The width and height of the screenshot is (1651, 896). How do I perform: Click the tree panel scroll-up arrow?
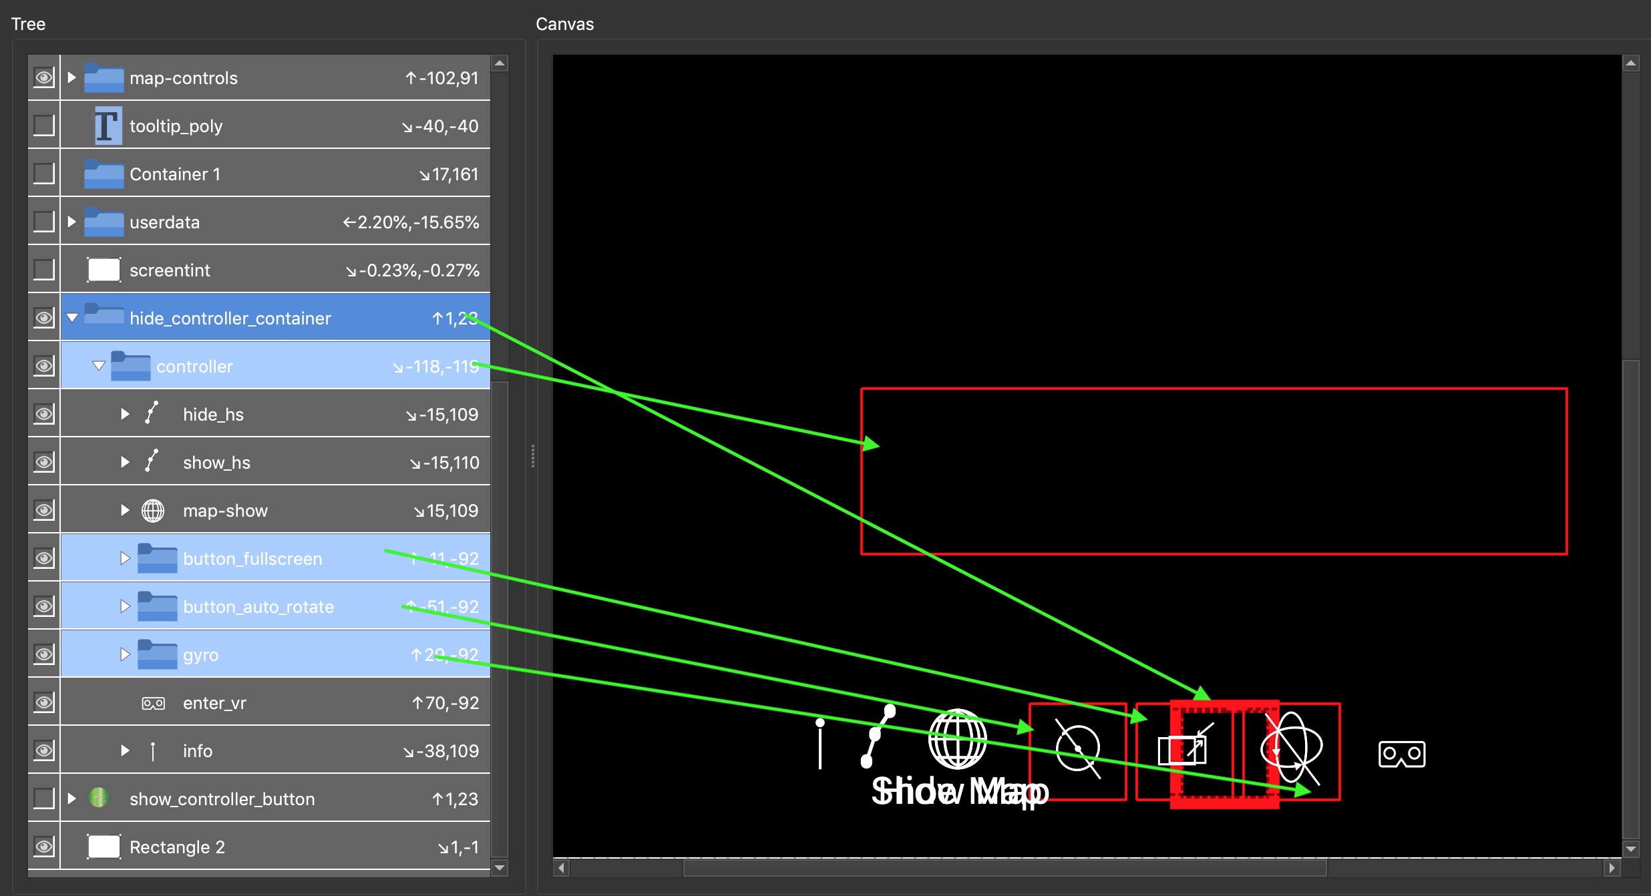500,63
